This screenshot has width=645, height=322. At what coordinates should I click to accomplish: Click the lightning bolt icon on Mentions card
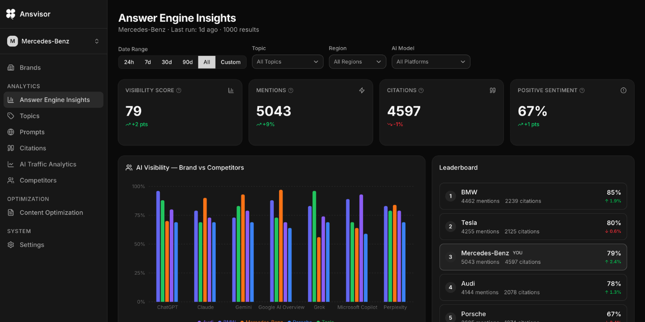click(x=362, y=91)
